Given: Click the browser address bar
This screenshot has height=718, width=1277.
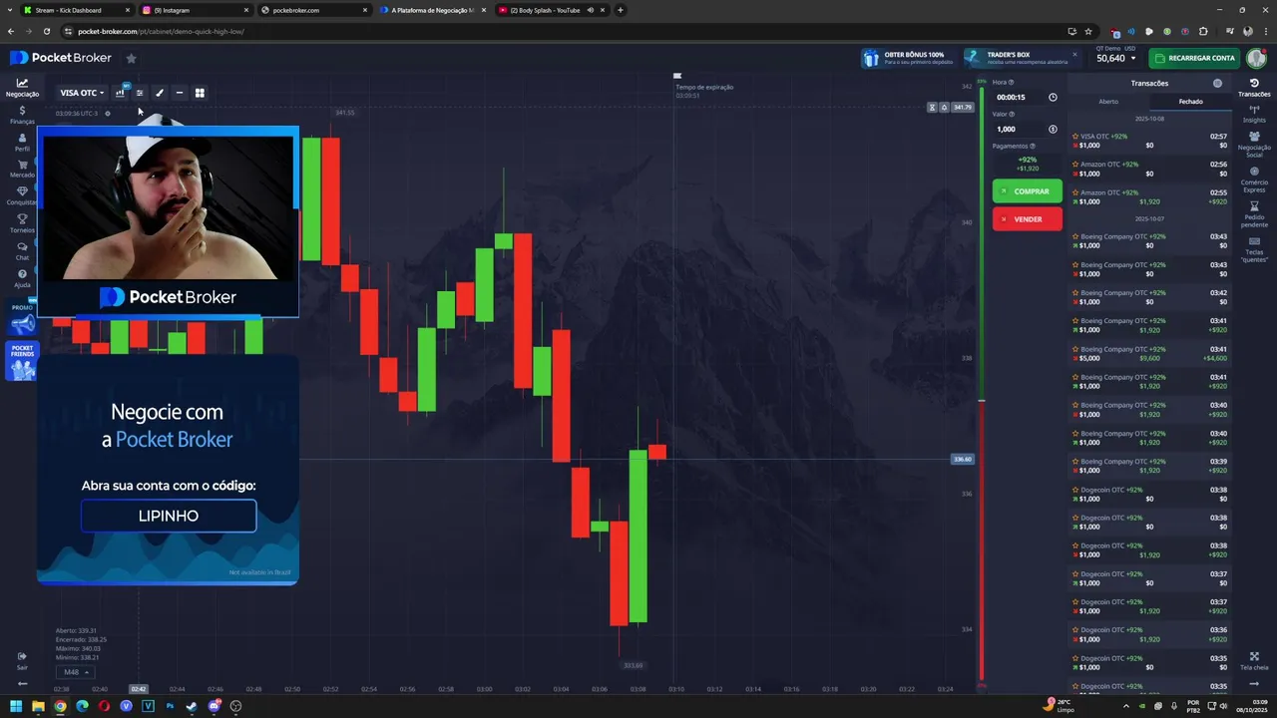Looking at the screenshot, I should tap(559, 31).
